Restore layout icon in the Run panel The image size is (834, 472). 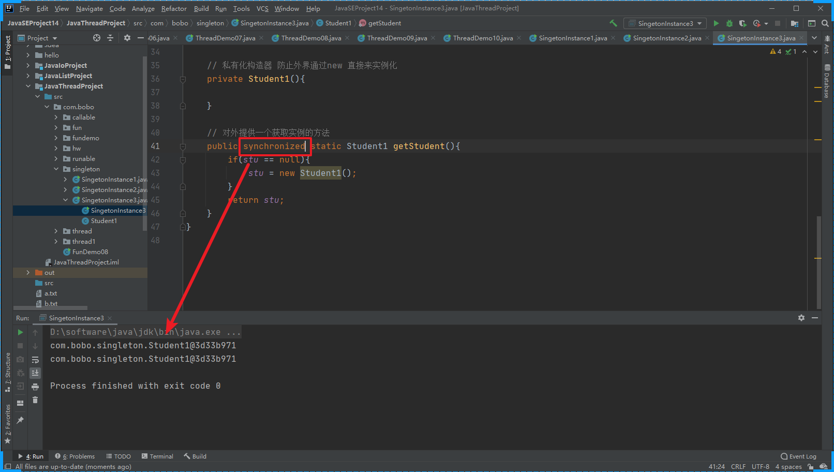(x=20, y=403)
